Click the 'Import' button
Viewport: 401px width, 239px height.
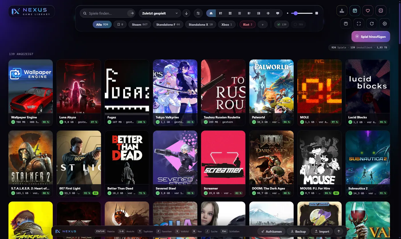point(322,231)
